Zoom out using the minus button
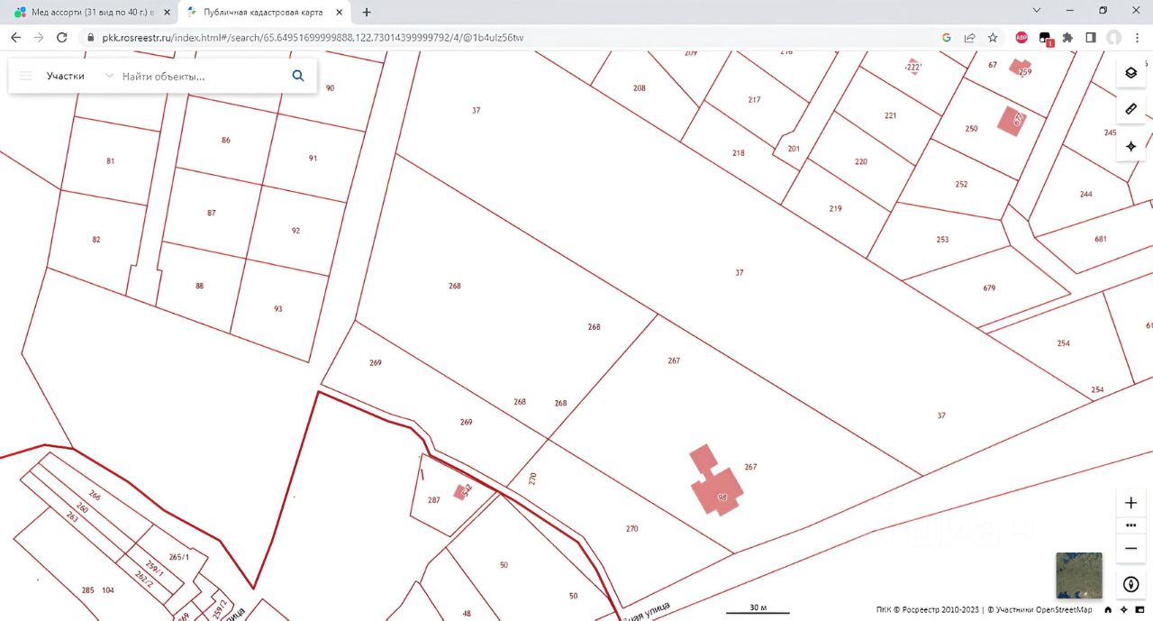Screen dimensions: 1153x621 [x=1131, y=548]
